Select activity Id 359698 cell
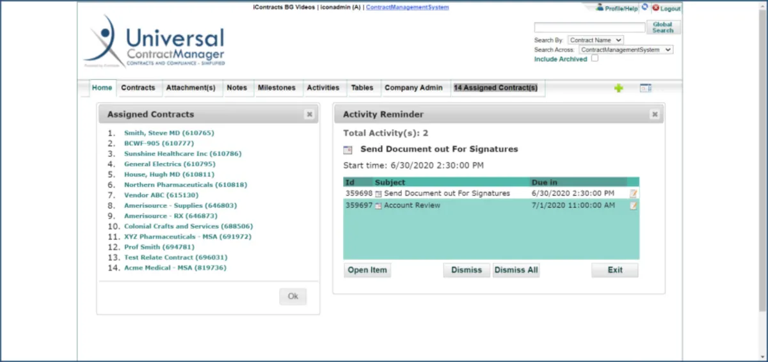The height and width of the screenshot is (362, 768). pyautogui.click(x=359, y=193)
